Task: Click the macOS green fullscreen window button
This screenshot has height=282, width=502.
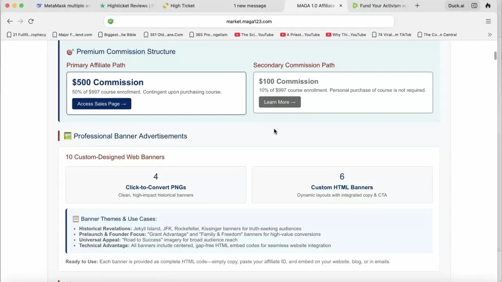Action: (21, 5)
